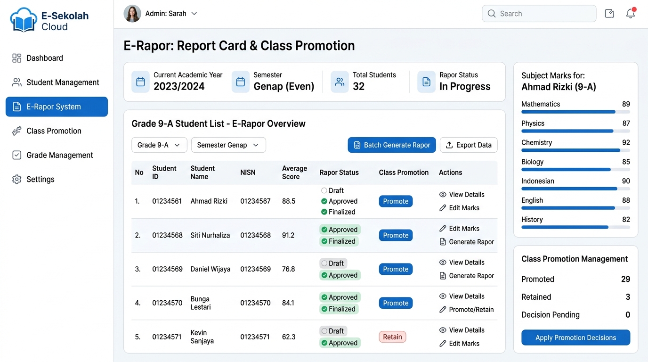Click the document icon in Daniel Wijaya's row

point(443,276)
